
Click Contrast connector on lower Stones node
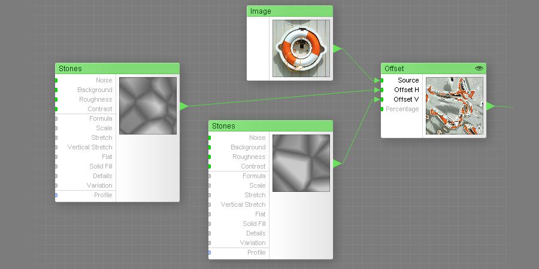click(210, 166)
